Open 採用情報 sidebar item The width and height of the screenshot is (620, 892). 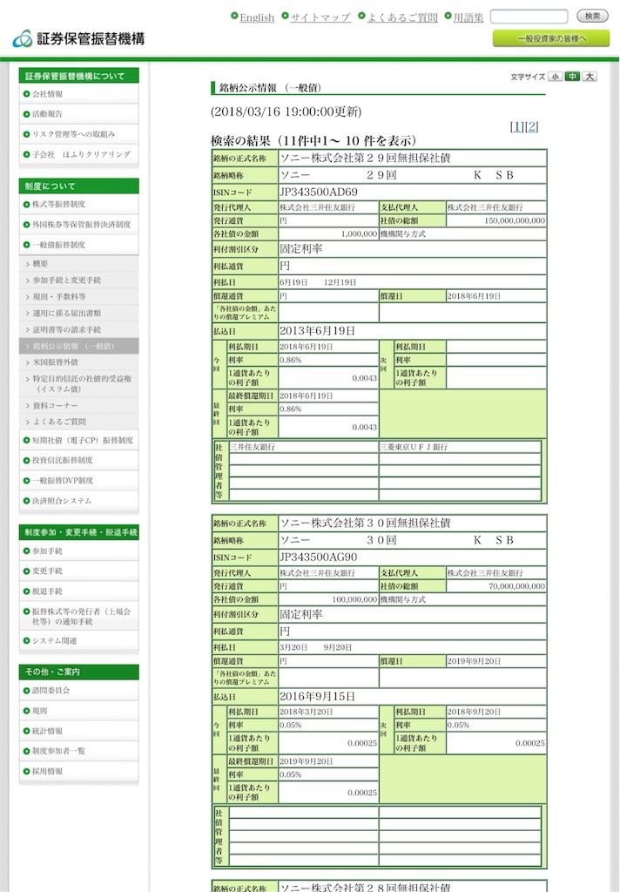[78, 772]
